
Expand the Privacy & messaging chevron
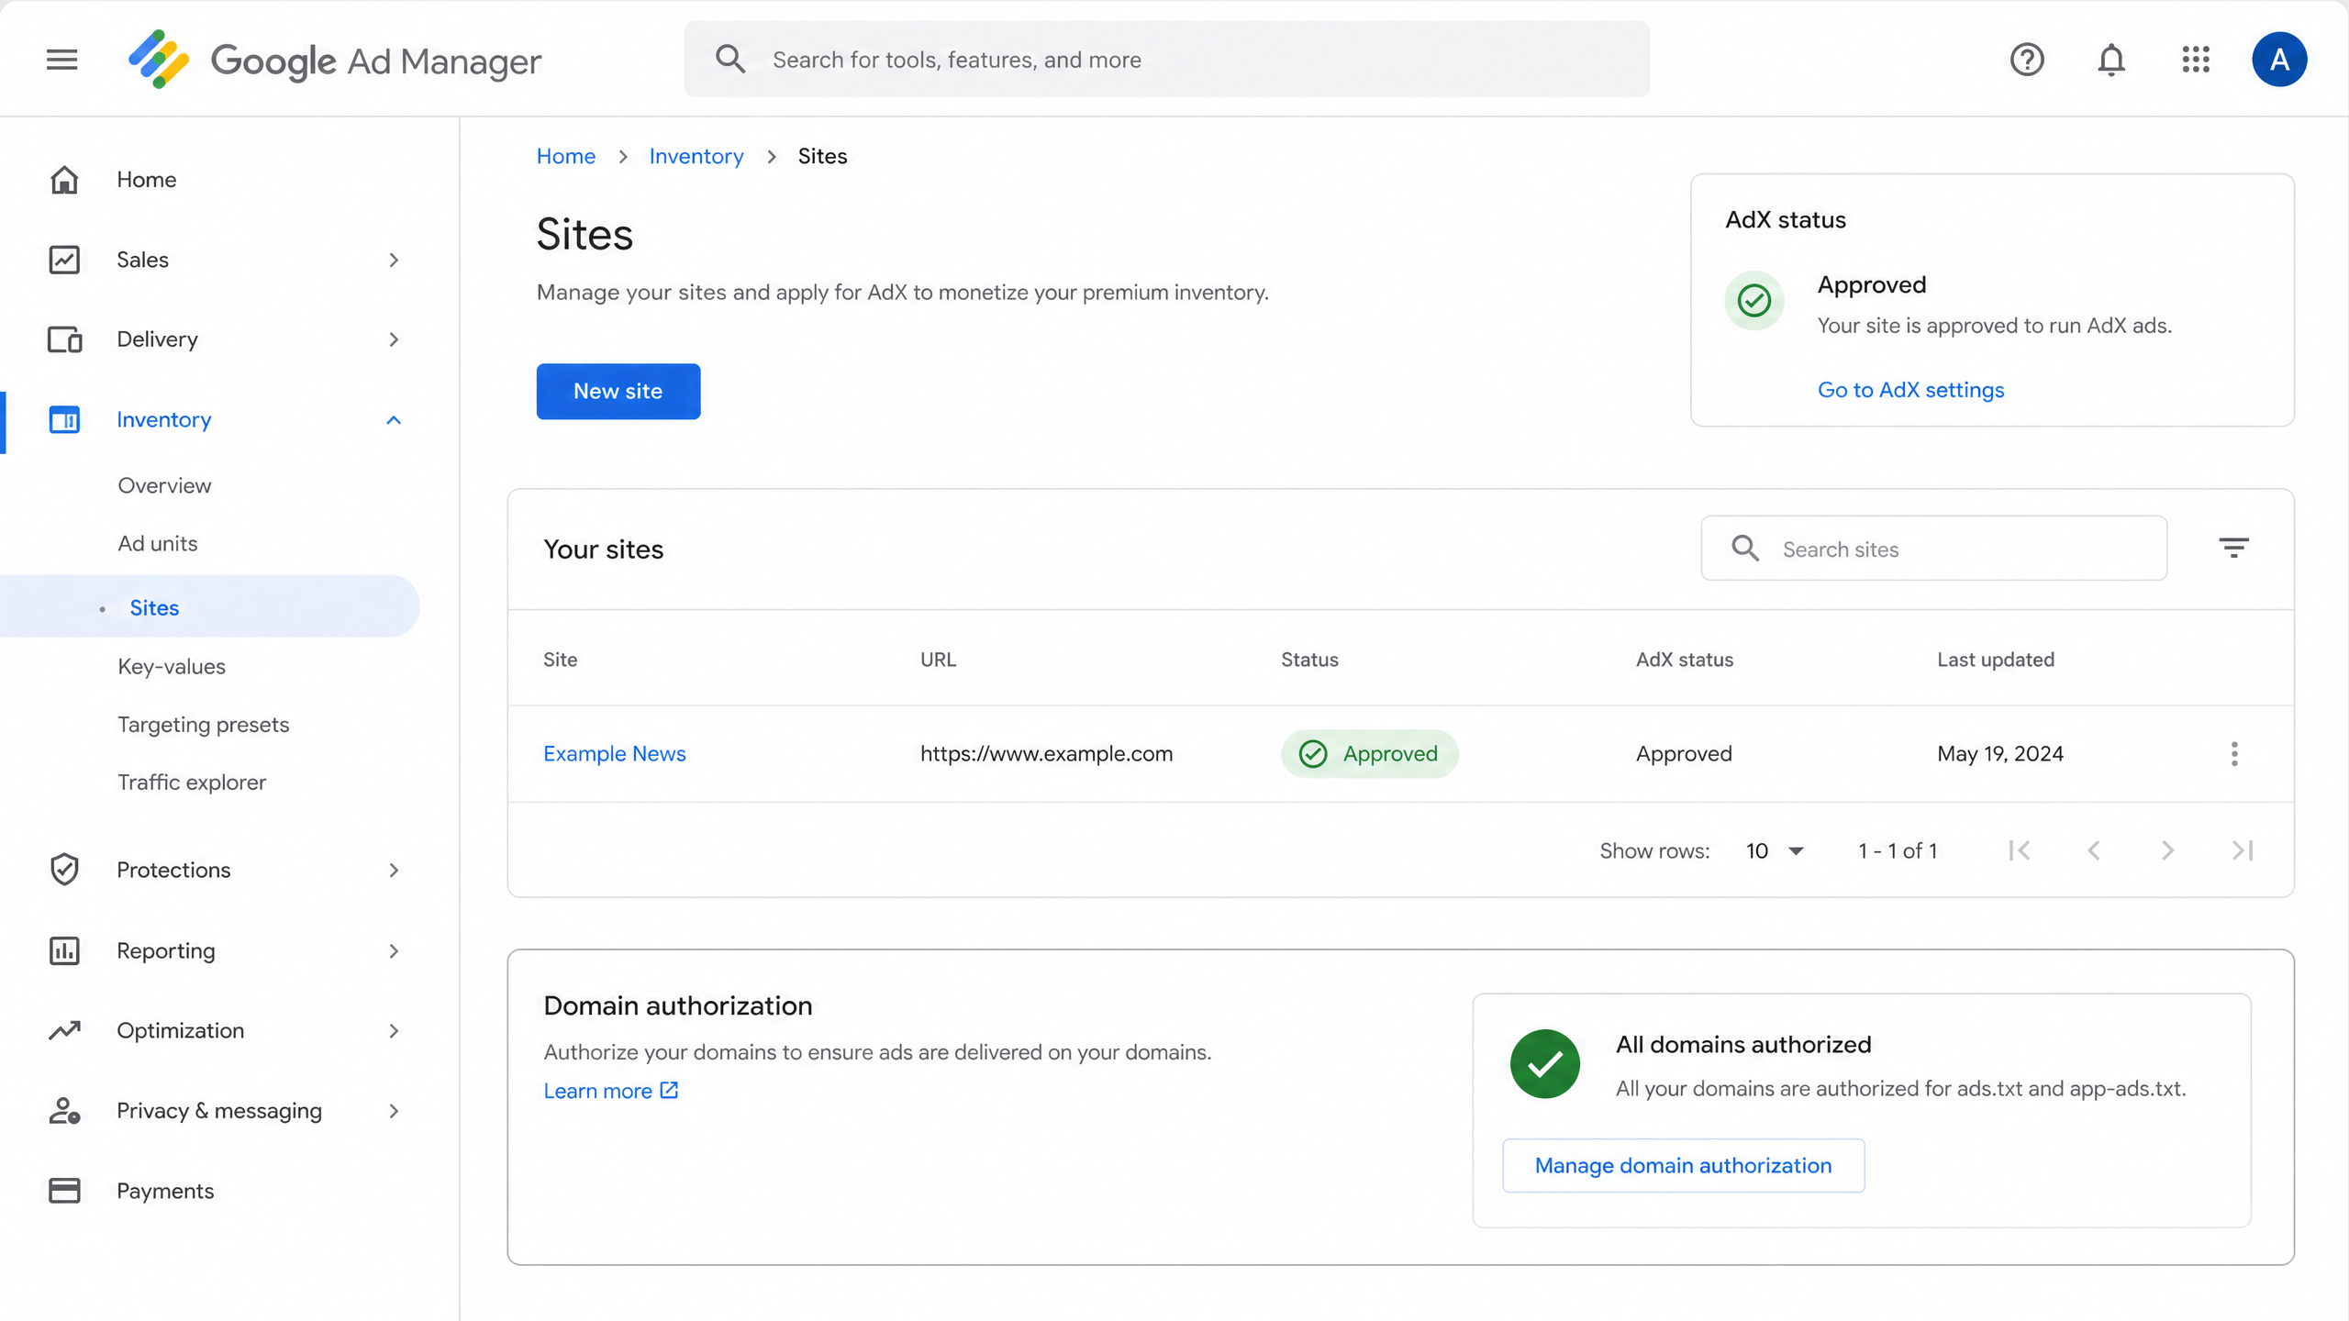point(394,1111)
